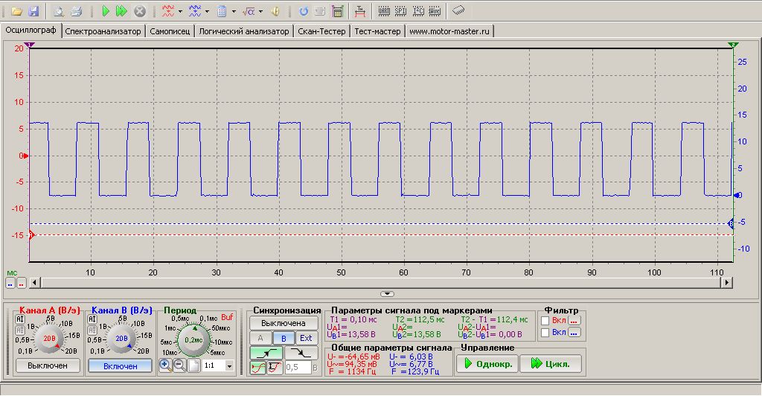762x396 pixels.
Task: Enable the red channel A filter checkbox
Action: click(x=545, y=321)
